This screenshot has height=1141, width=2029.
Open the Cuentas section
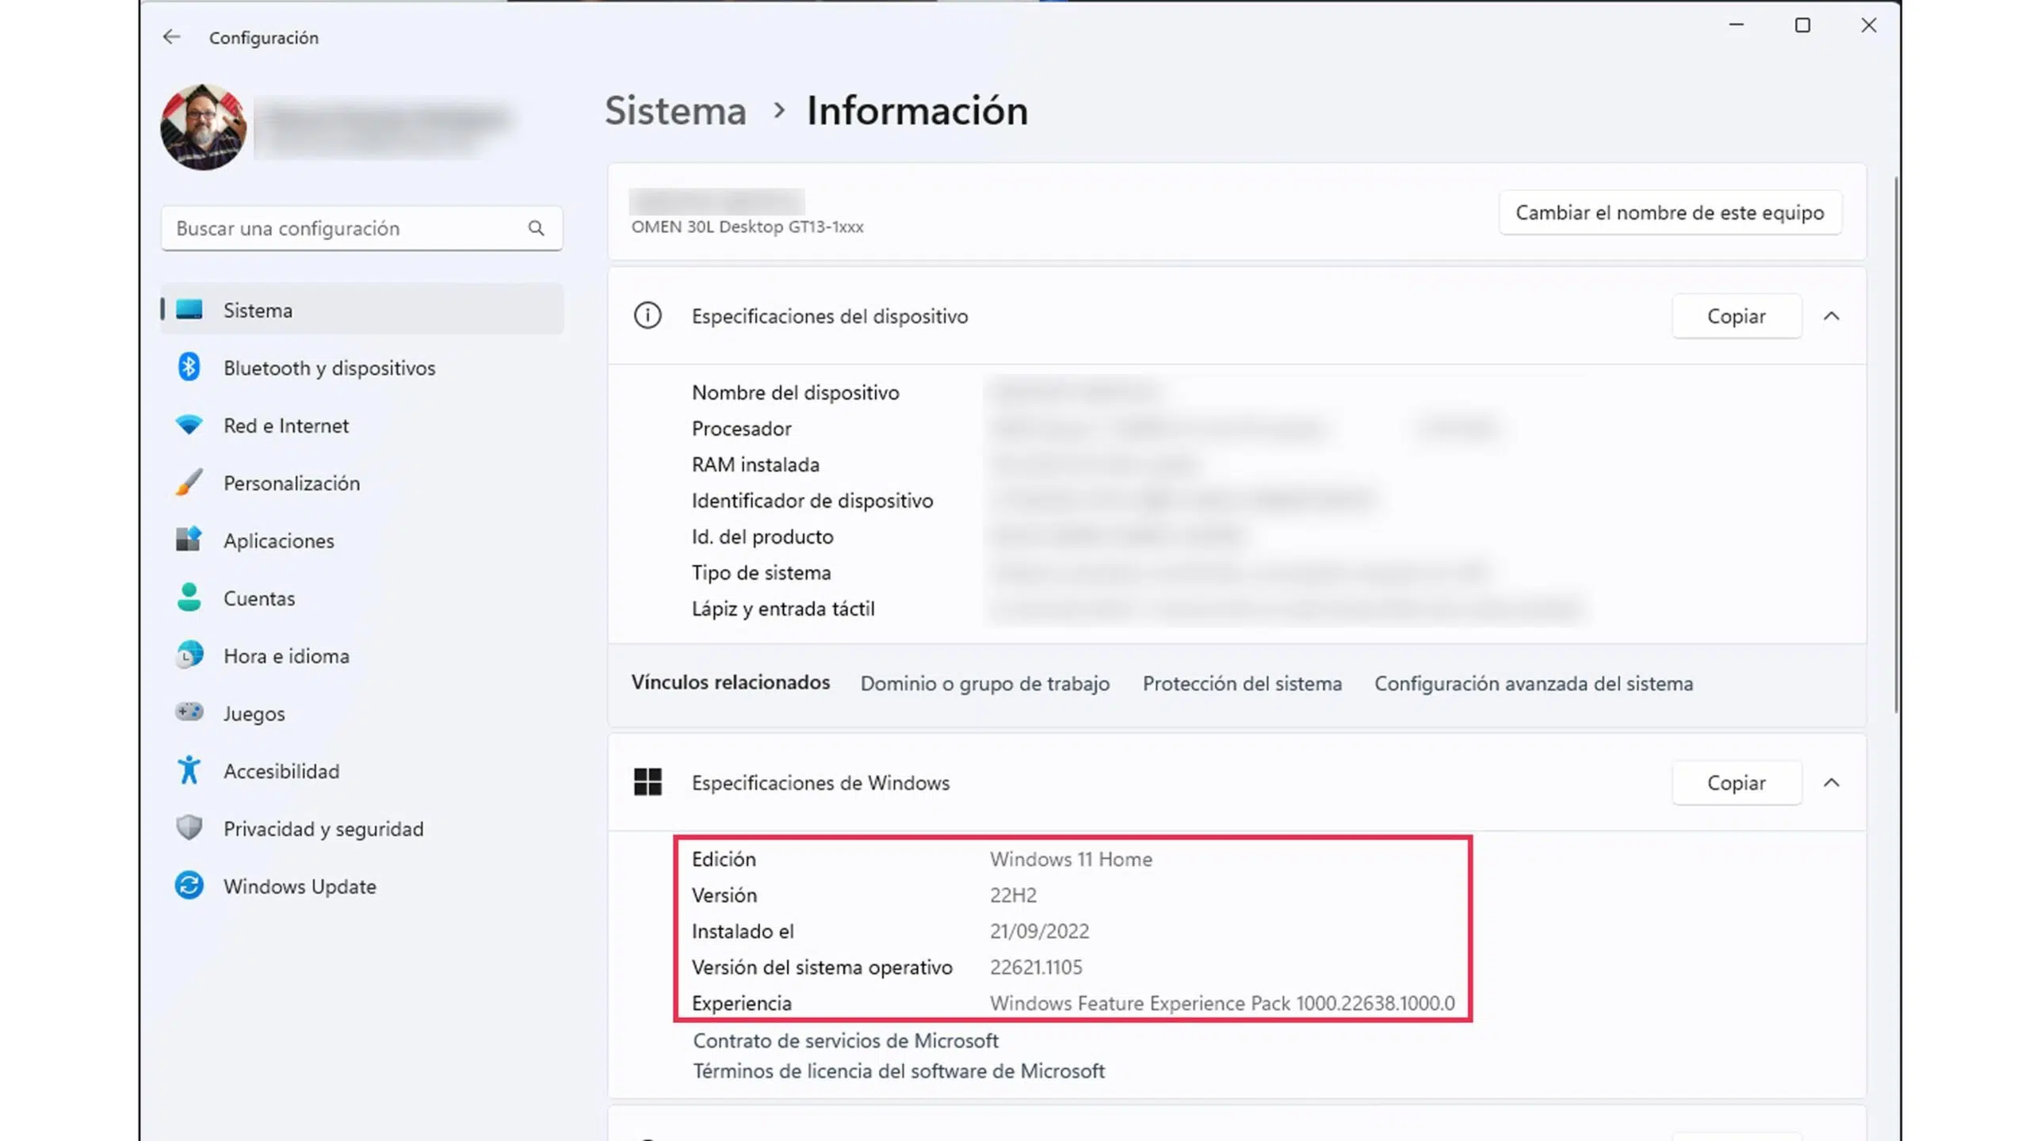point(361,598)
